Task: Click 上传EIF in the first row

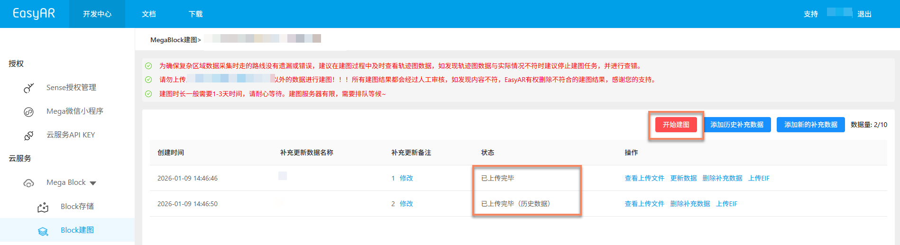Action: tap(759, 178)
